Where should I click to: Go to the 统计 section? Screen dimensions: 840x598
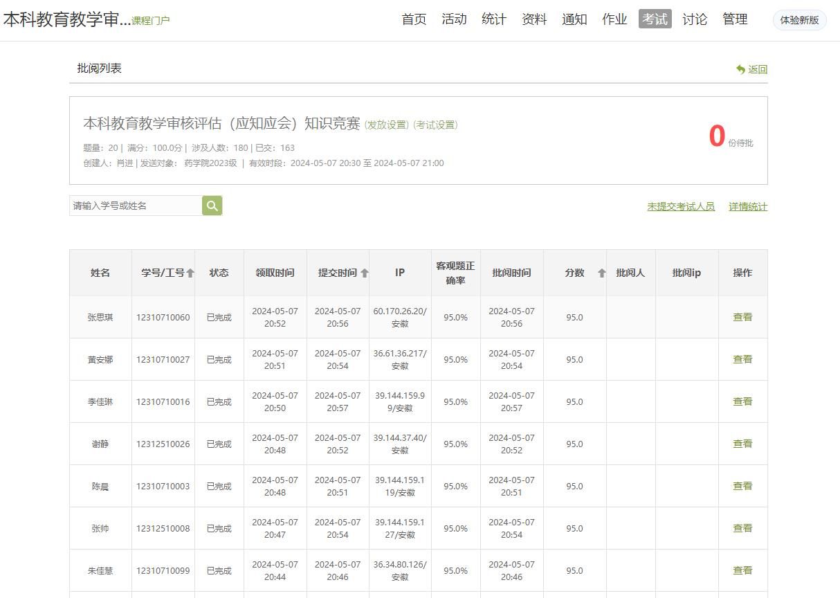(x=494, y=19)
